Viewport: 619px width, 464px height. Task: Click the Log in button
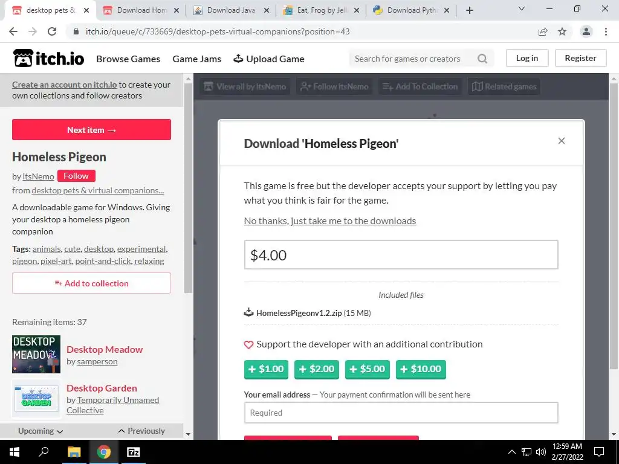pyautogui.click(x=527, y=58)
